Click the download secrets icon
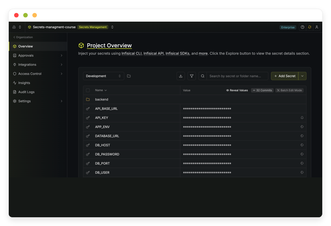This screenshot has height=226, width=331. pyautogui.click(x=181, y=76)
